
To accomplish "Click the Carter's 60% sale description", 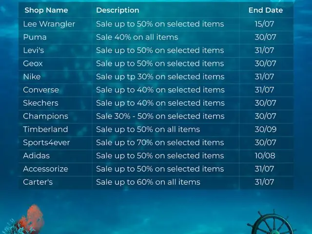I will (148, 182).
